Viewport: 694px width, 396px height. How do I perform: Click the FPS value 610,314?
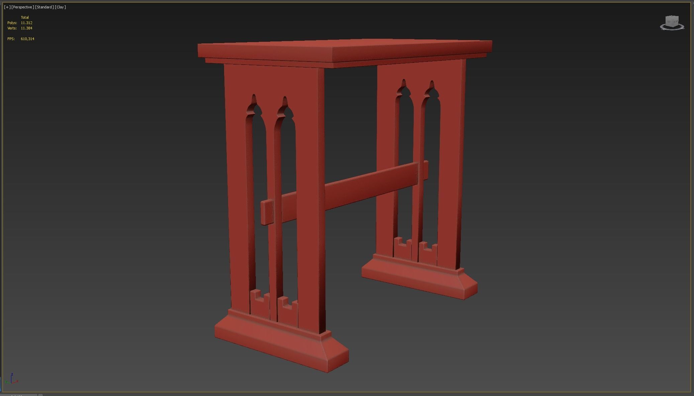point(27,39)
